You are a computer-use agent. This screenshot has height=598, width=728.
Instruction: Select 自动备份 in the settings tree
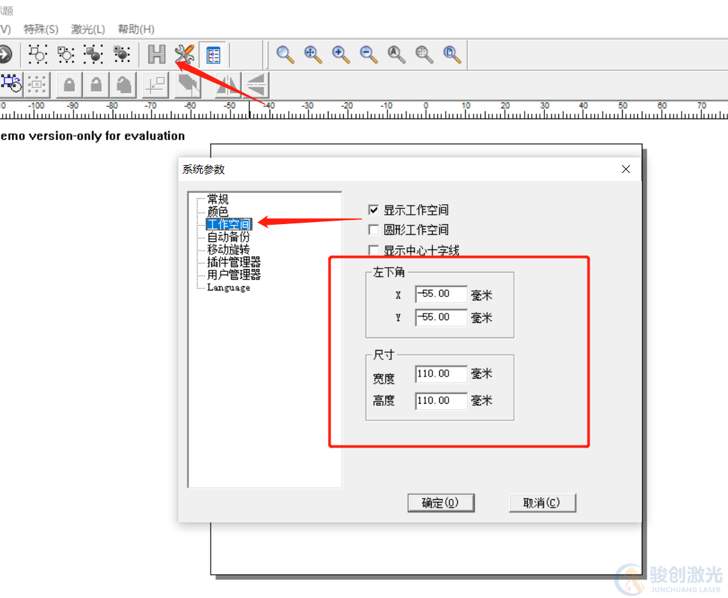pos(229,237)
